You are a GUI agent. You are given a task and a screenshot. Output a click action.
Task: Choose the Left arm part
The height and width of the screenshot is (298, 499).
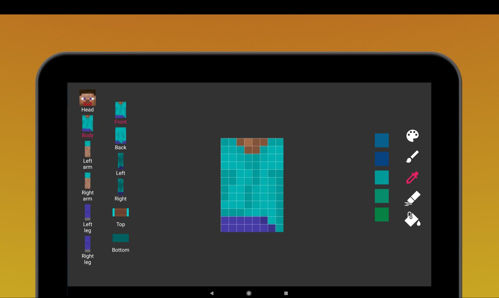coord(87,149)
